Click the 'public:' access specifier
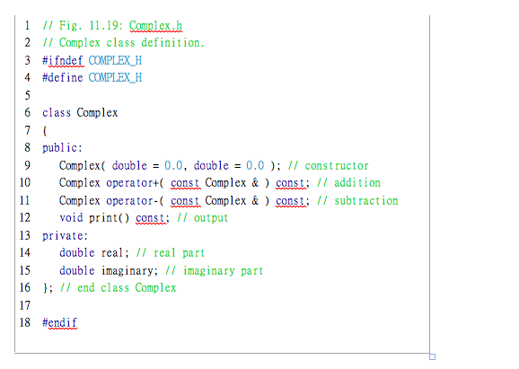519x369 pixels. point(62,148)
